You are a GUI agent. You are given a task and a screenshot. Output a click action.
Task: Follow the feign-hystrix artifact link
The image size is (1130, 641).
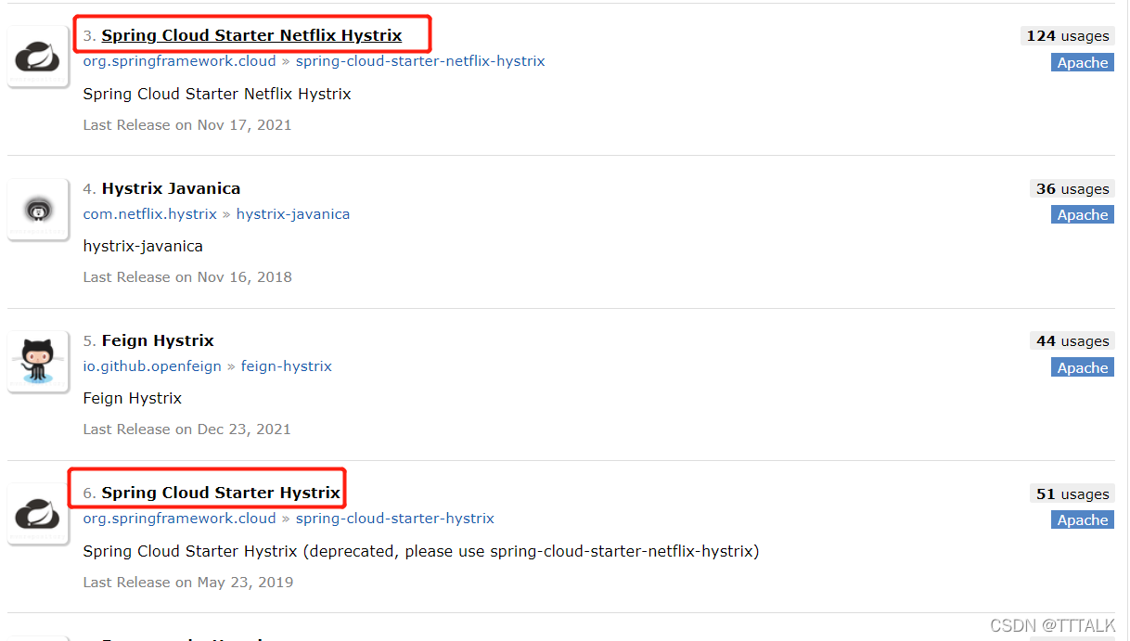[287, 366]
